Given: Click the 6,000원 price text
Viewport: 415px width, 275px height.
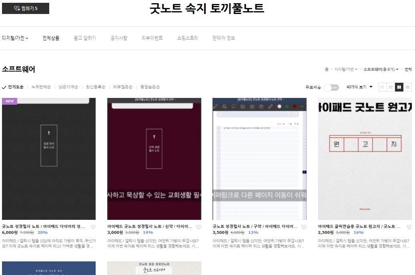Looking at the screenshot, I should point(10,232).
